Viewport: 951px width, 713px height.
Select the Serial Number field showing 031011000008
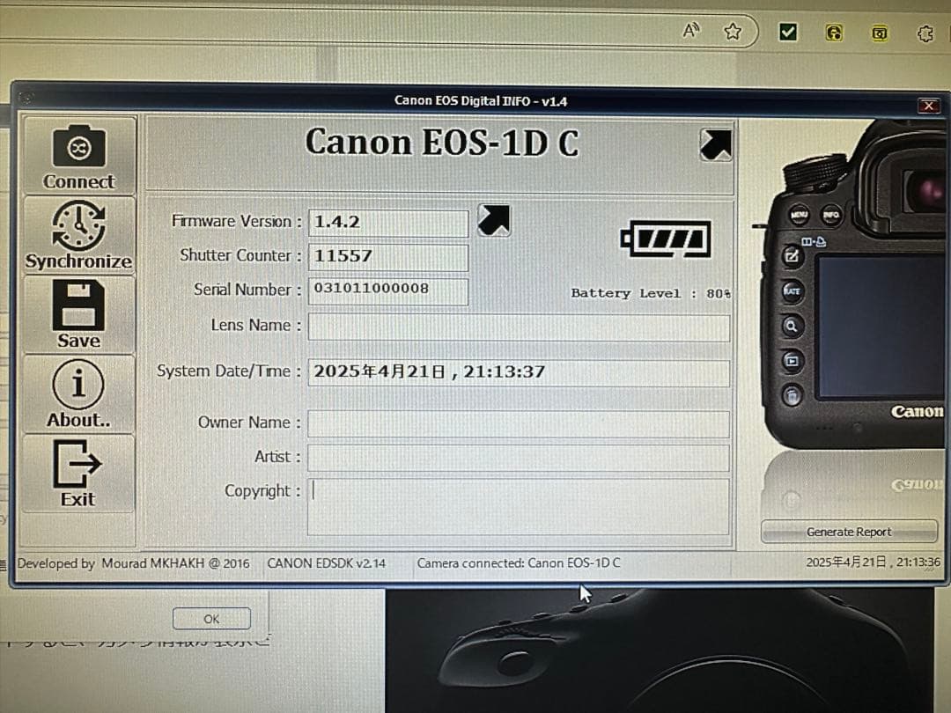click(387, 291)
